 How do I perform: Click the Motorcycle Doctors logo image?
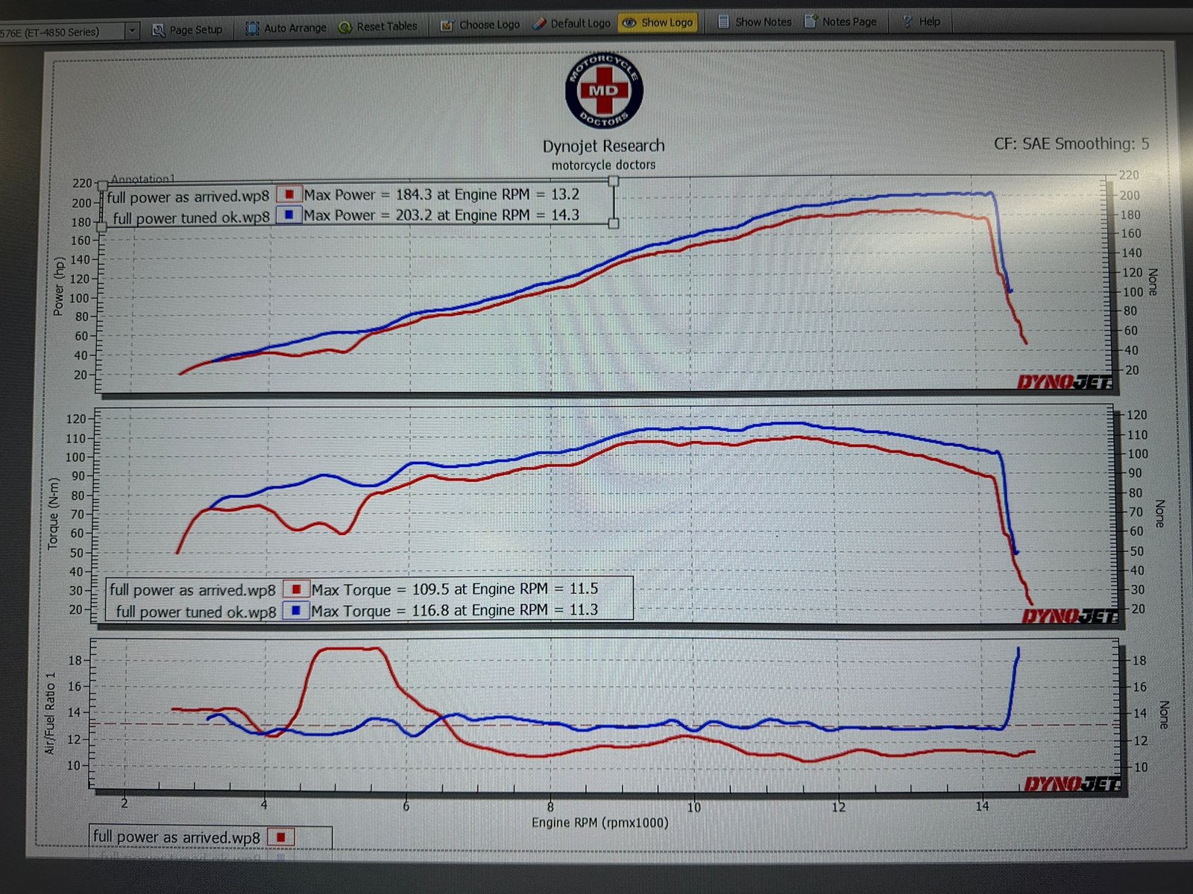click(603, 91)
